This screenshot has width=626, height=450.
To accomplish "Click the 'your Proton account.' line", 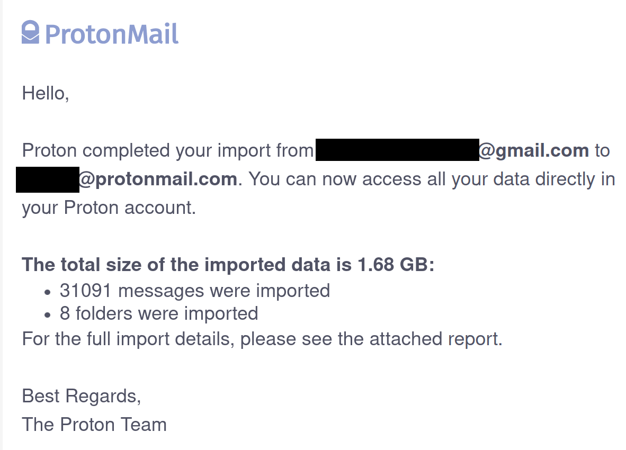I will [x=109, y=208].
